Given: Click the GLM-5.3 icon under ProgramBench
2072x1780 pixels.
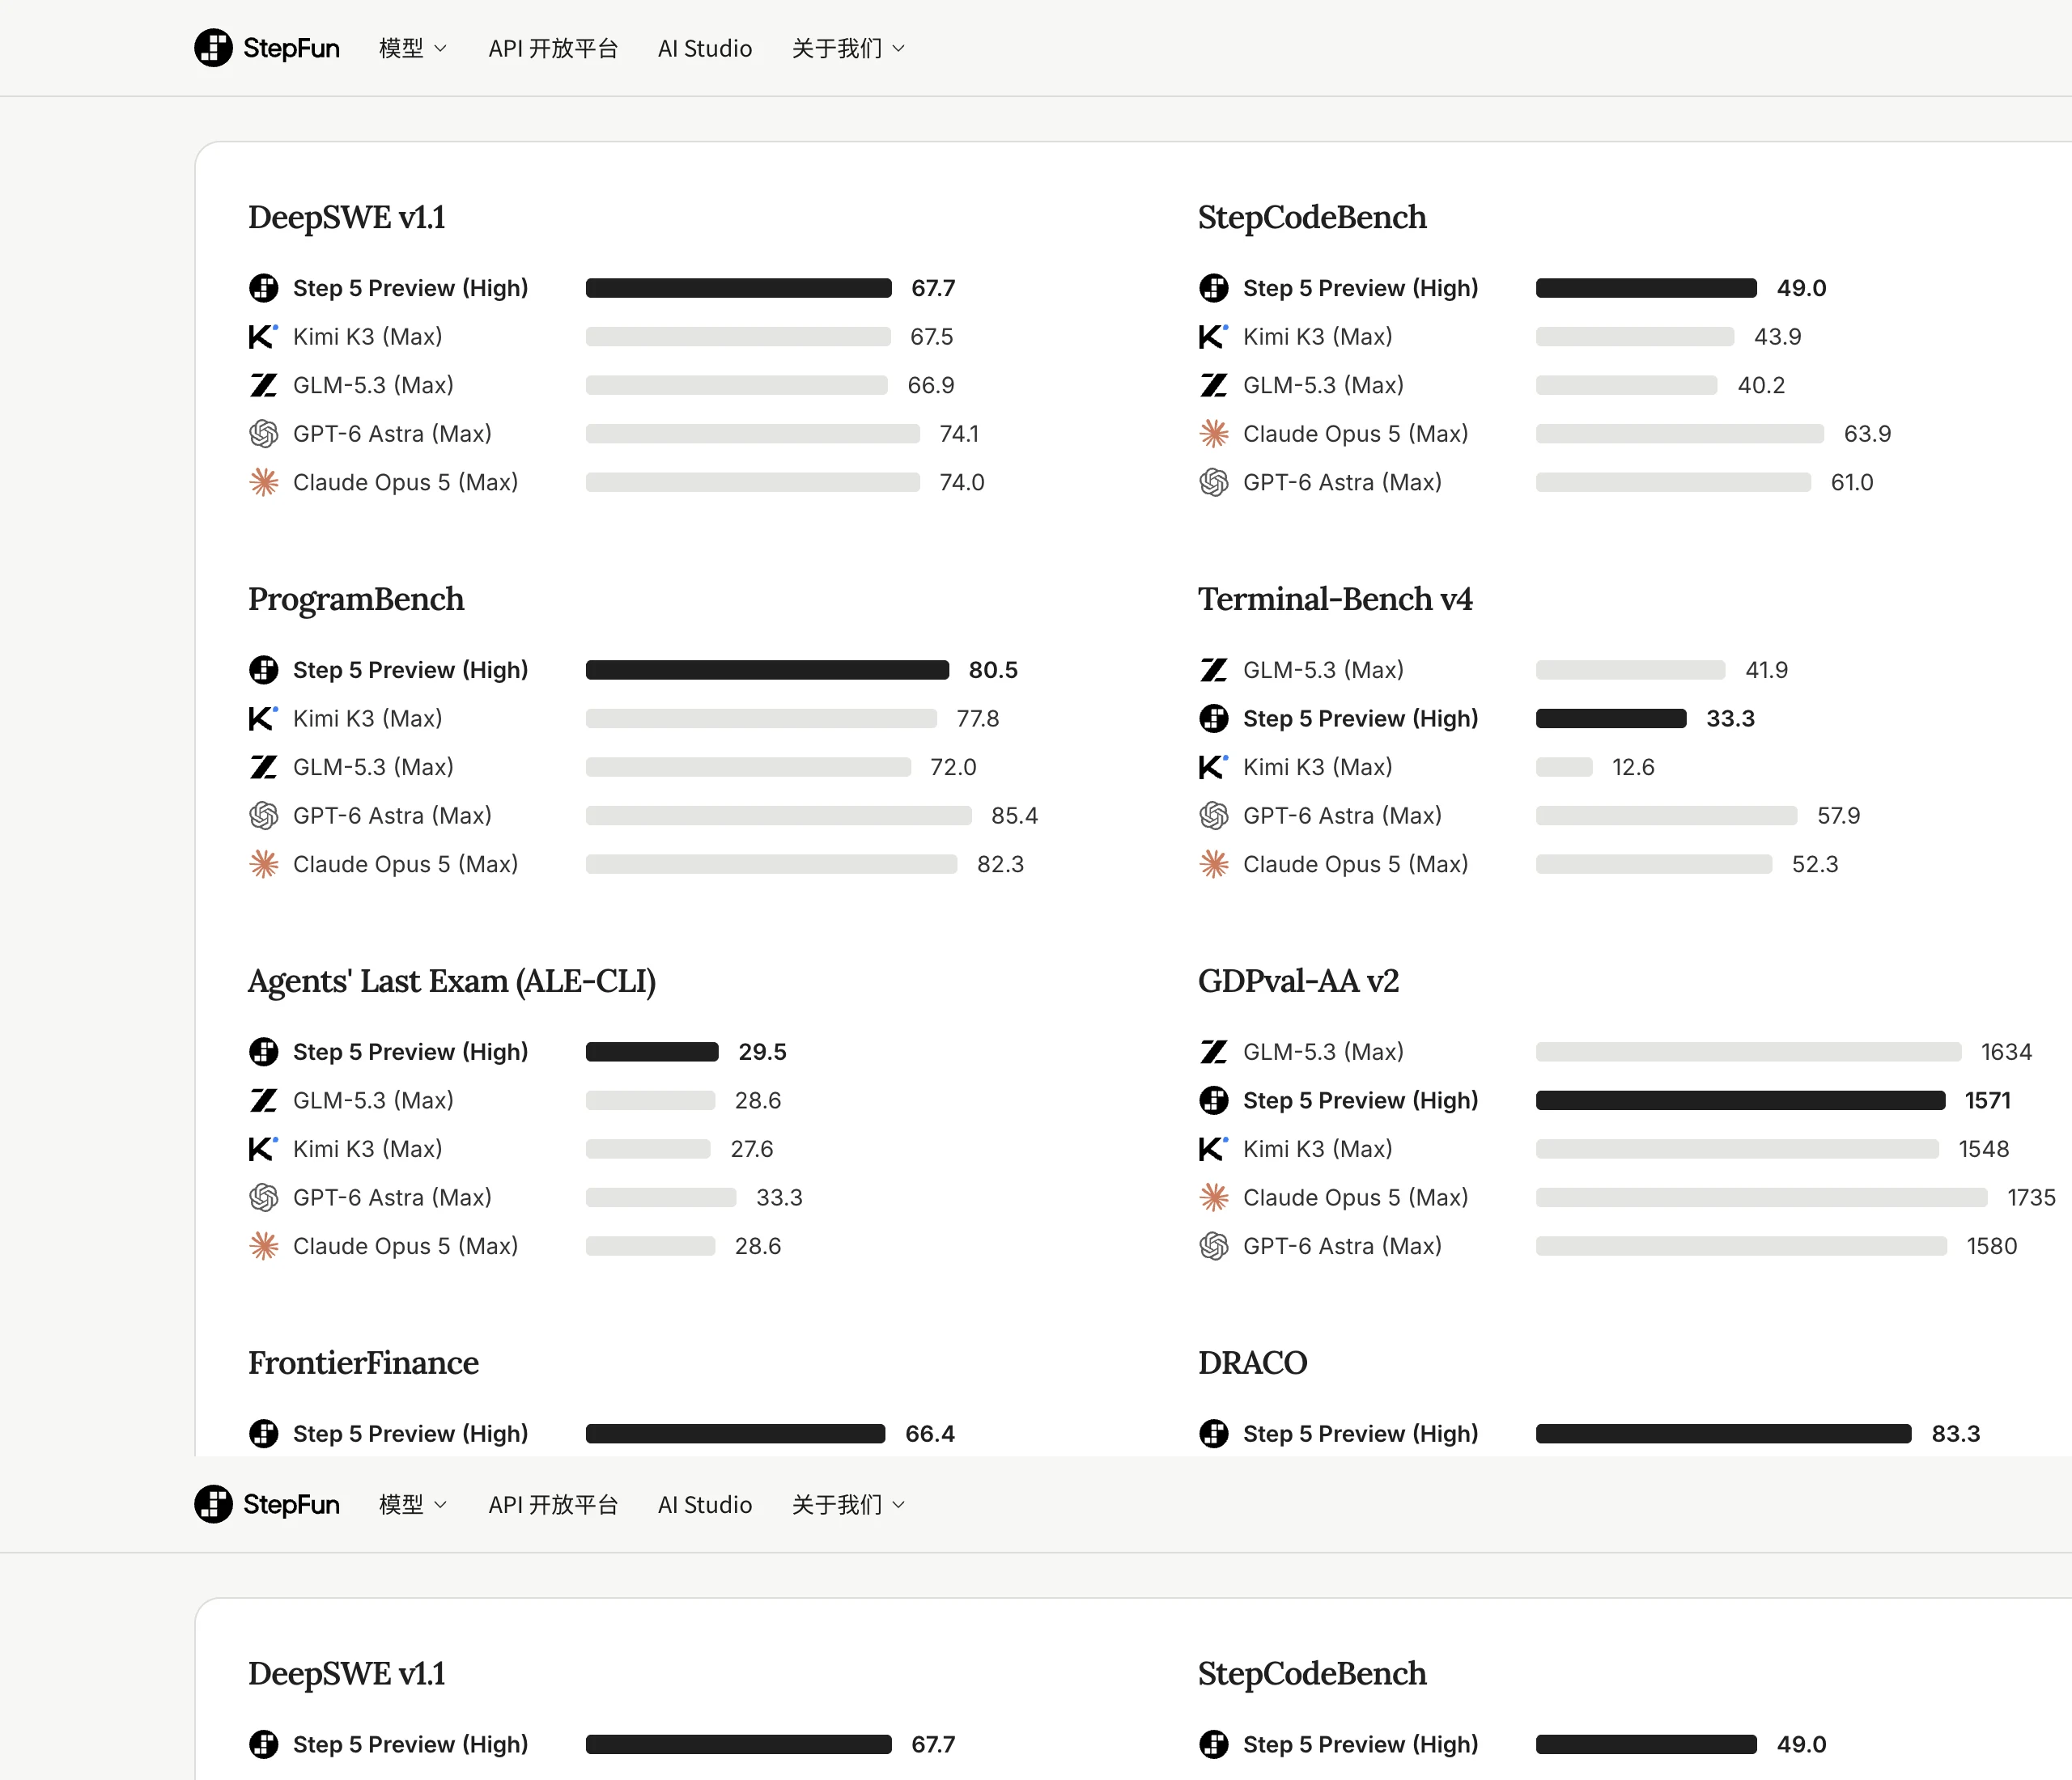Looking at the screenshot, I should pyautogui.click(x=263, y=766).
